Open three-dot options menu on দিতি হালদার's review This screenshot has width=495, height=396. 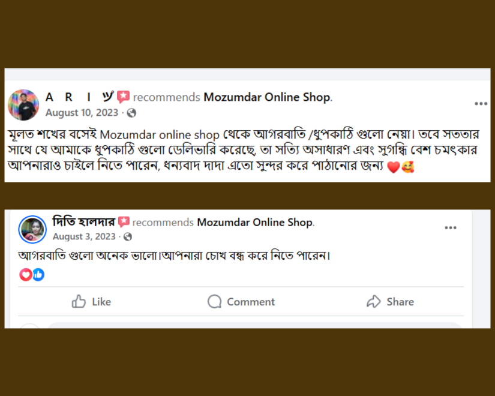point(451,228)
